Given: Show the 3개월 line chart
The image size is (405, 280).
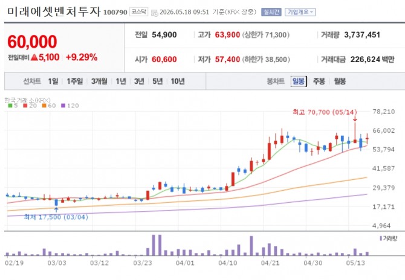Looking at the screenshot, I should (99, 81).
